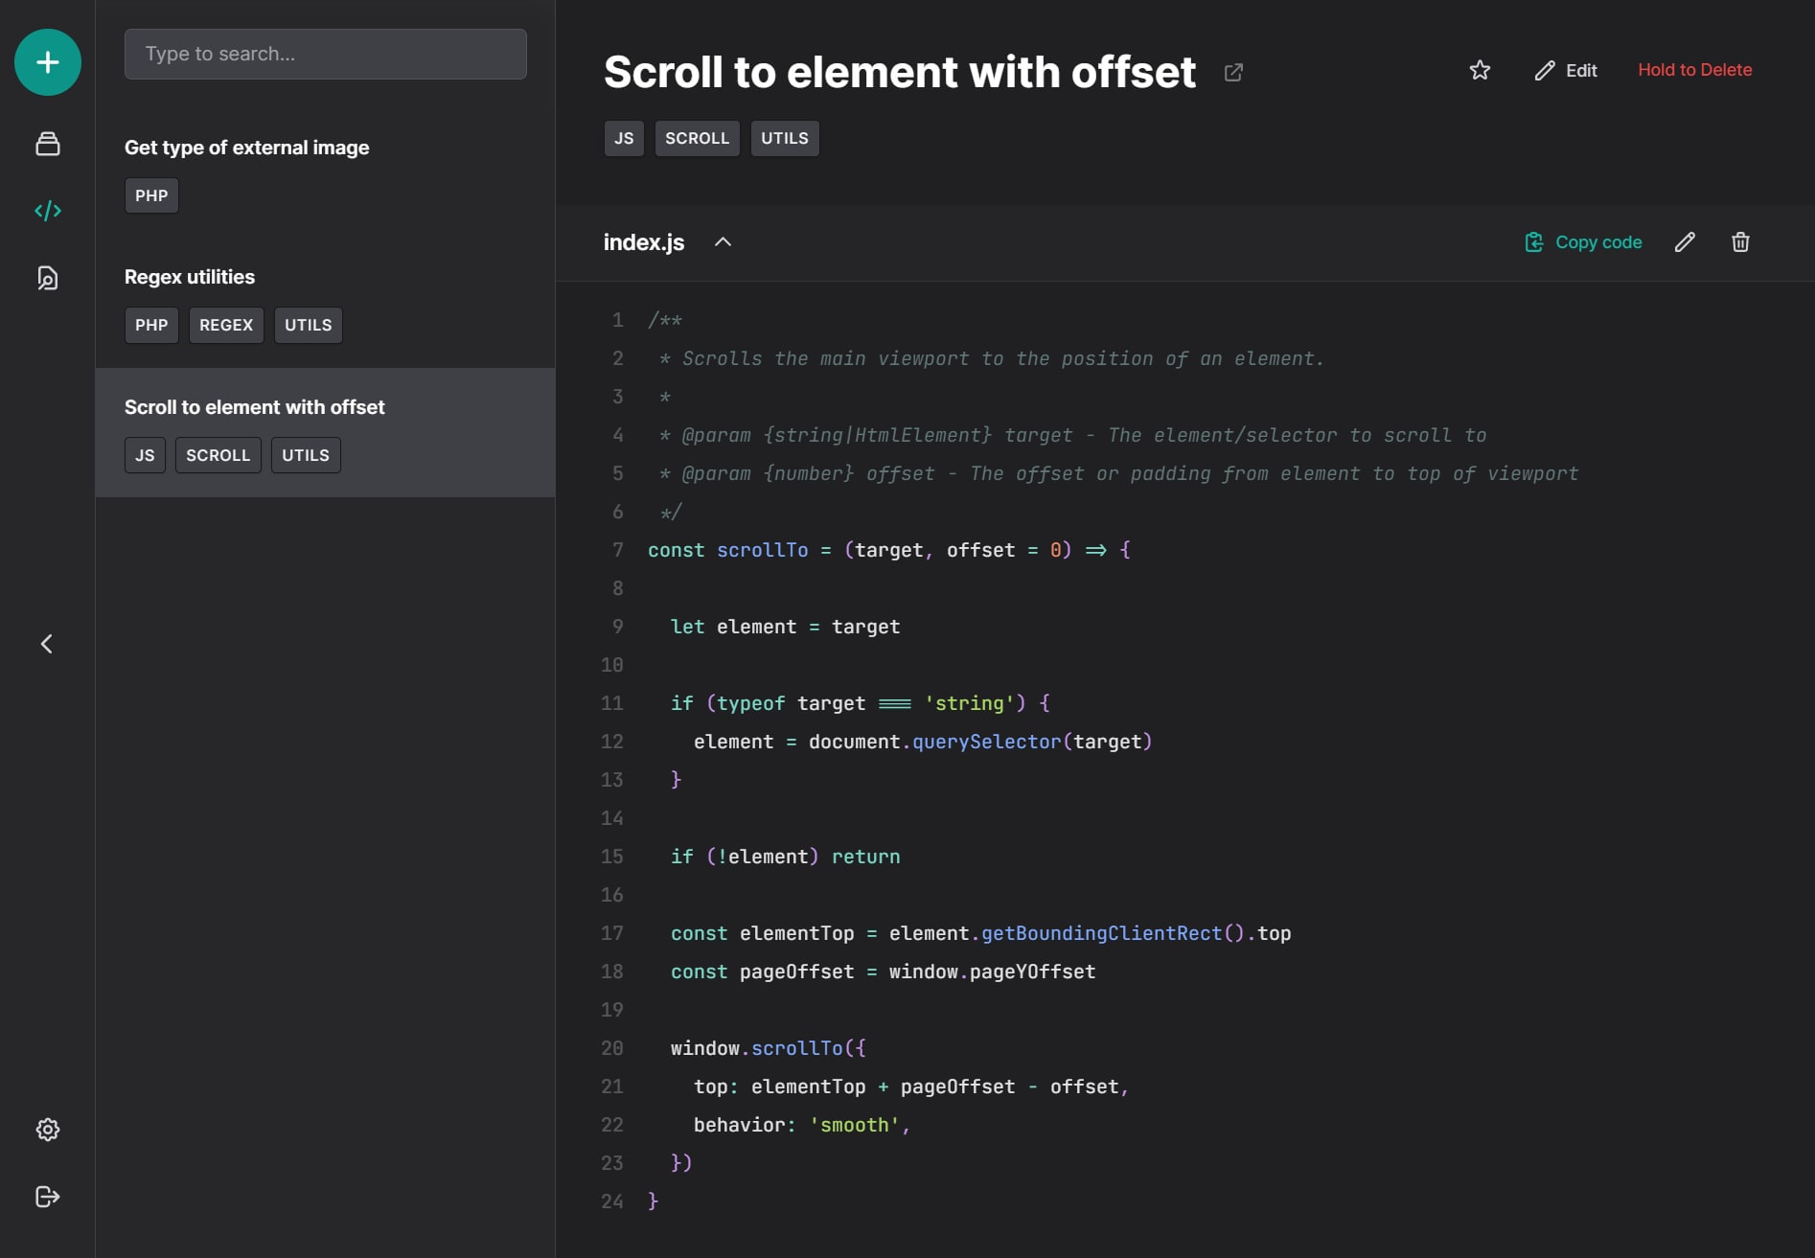Click the Edit button in the header
Viewport: 1815px width, 1258px height.
click(x=1566, y=70)
